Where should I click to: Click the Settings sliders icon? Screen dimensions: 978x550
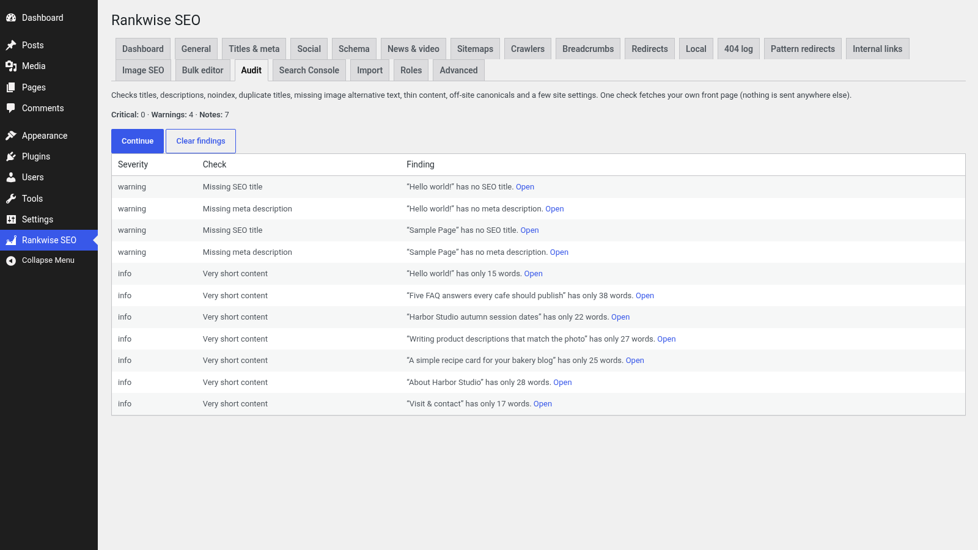[x=11, y=219]
